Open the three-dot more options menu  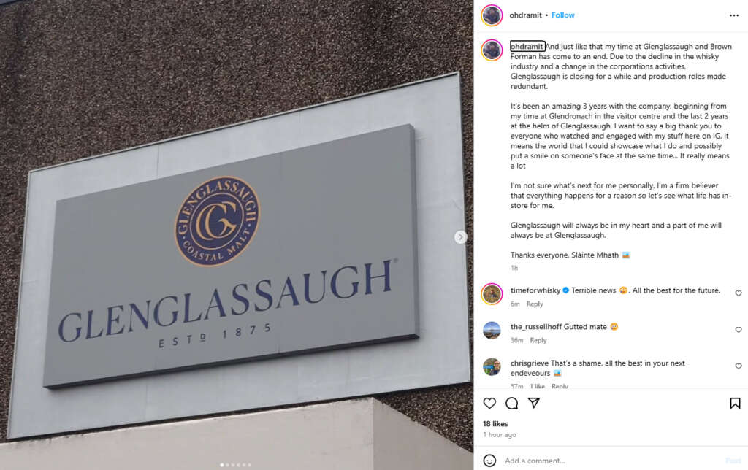733,16
